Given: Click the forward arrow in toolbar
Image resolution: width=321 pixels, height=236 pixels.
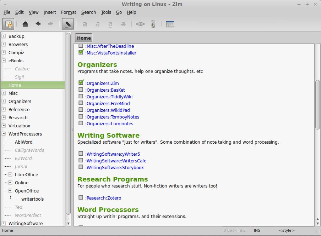Looking at the screenshot, I should [x=50, y=24].
